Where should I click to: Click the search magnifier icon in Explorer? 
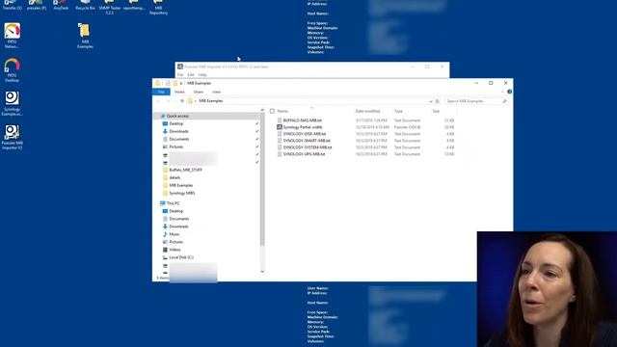(504, 101)
